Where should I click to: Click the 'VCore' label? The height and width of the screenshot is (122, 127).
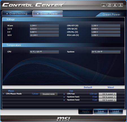coord(10,26)
